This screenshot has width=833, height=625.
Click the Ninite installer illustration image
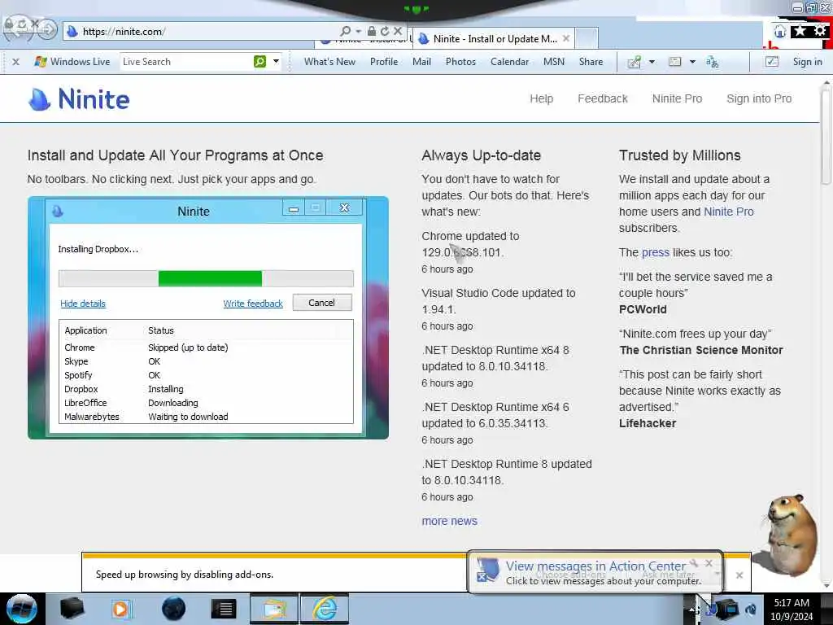point(207,318)
